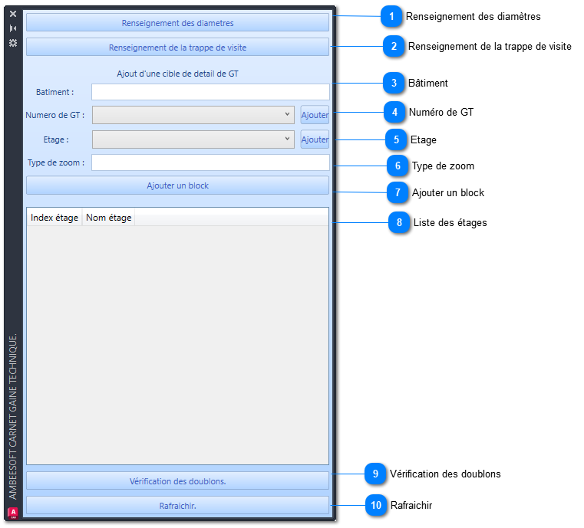Click the Numero de GT : label
Screen dimensions: 584x528
click(x=54, y=115)
